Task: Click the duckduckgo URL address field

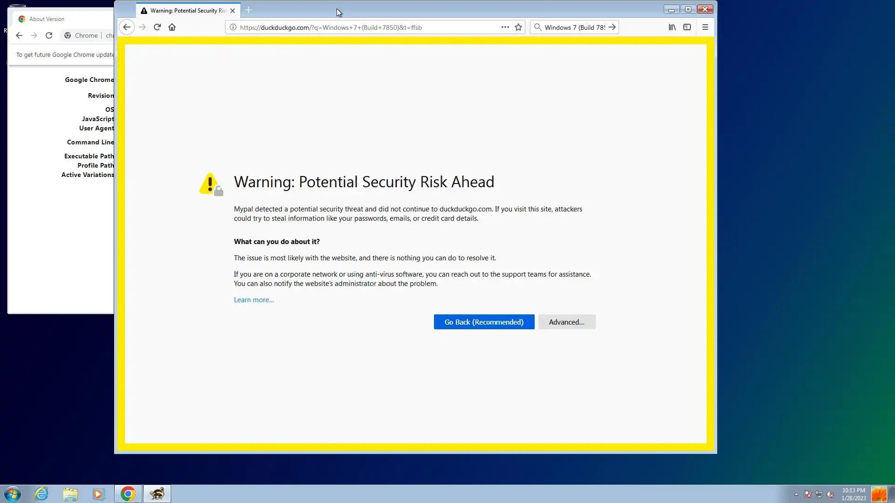Action: (364, 27)
